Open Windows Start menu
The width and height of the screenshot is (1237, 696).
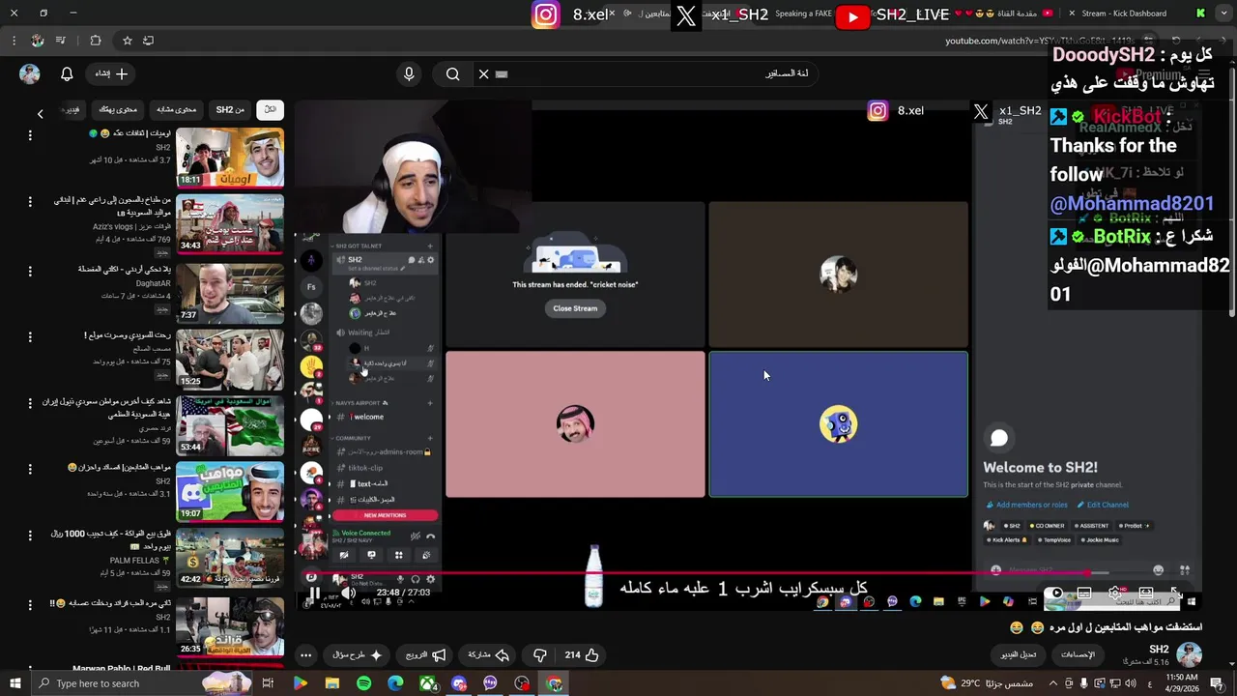14,683
